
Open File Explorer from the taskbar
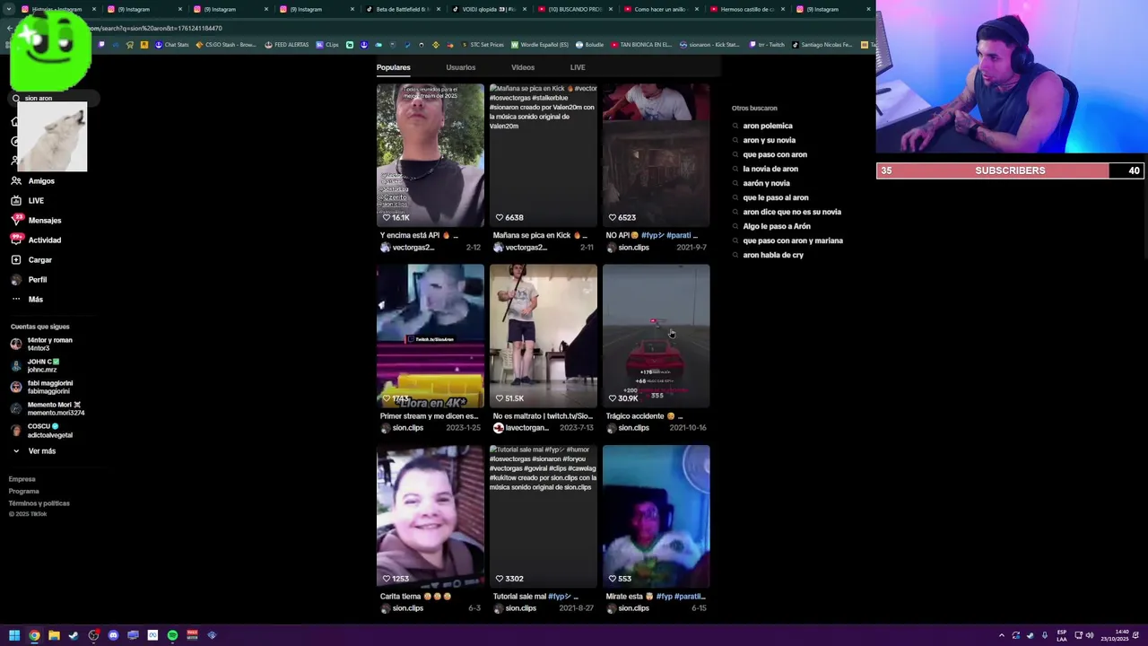coord(54,635)
